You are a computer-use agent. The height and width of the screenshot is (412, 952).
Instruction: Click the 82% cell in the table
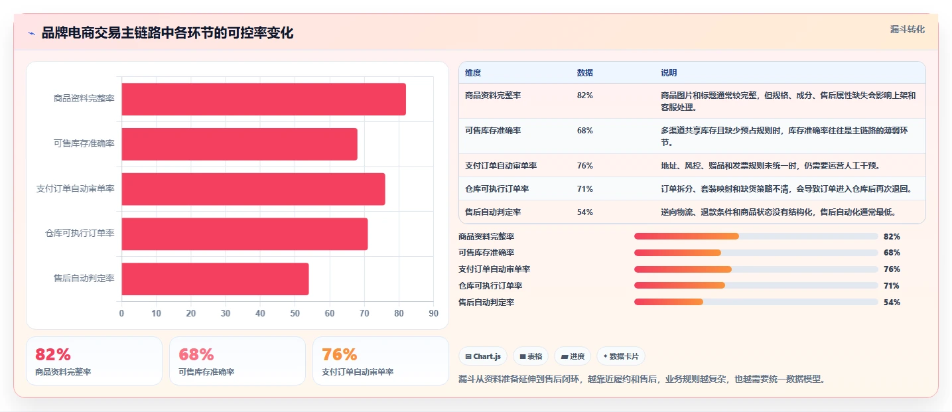coord(585,96)
